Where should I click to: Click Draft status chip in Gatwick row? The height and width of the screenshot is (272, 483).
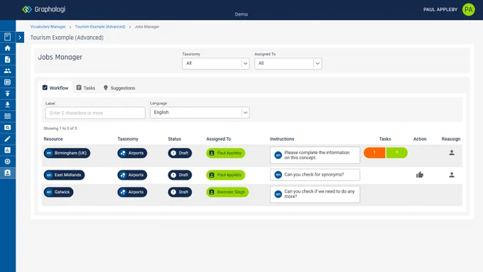pyautogui.click(x=180, y=192)
